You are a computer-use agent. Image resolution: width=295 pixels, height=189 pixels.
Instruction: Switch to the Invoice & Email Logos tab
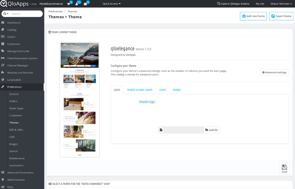click(x=140, y=90)
